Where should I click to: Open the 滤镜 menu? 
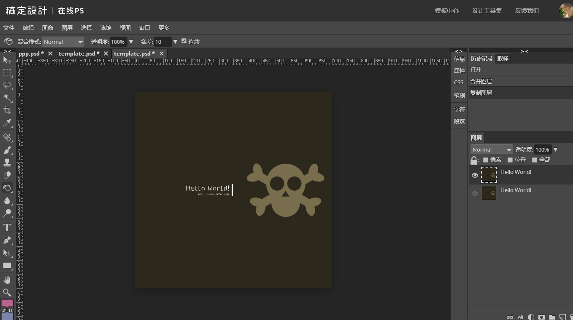click(x=106, y=28)
